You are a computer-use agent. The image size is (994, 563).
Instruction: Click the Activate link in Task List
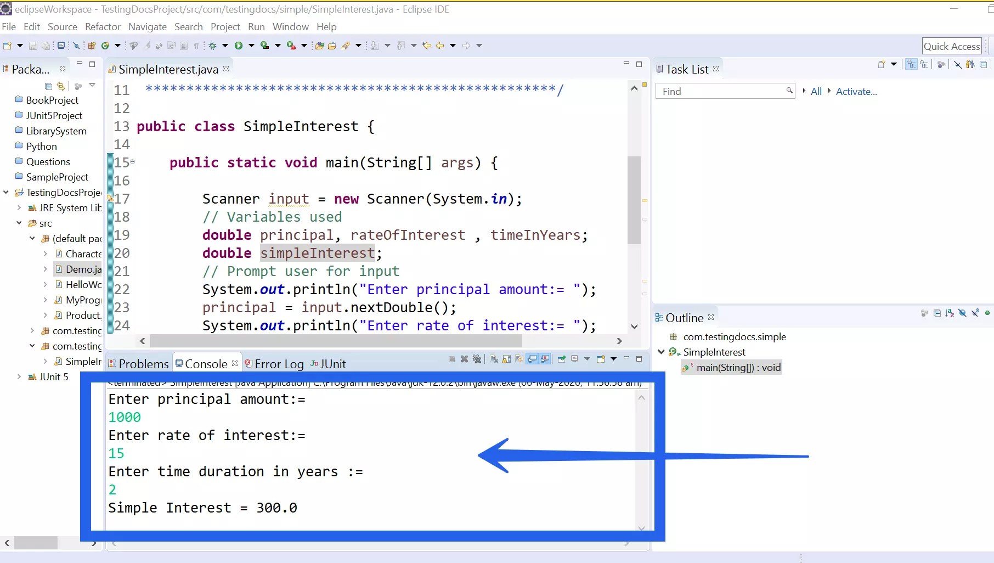tap(856, 91)
